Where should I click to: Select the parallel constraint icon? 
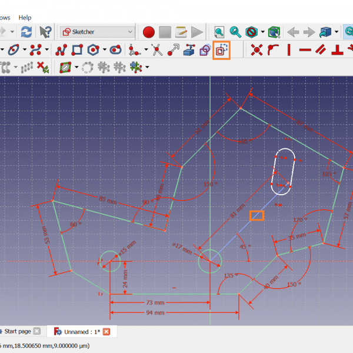pos(321,50)
